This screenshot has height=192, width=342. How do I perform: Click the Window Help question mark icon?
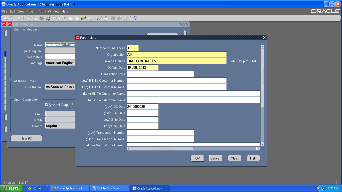pyautogui.click(x=135, y=18)
